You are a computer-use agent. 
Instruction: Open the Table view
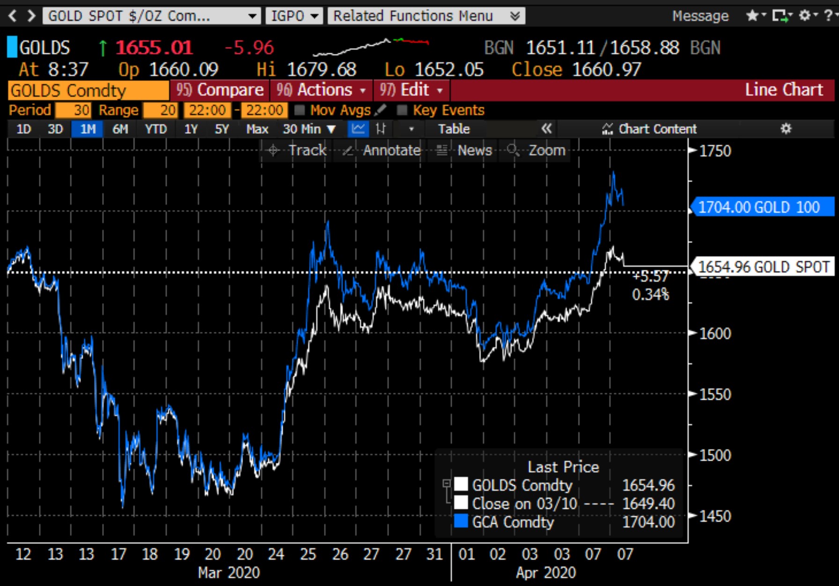(454, 129)
